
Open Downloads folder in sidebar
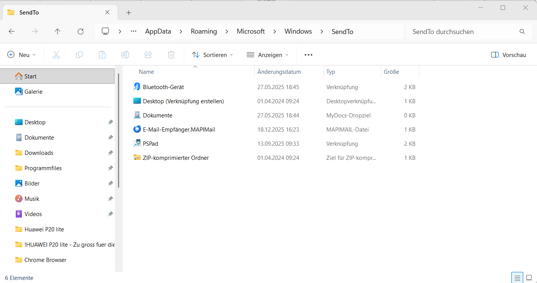39,153
